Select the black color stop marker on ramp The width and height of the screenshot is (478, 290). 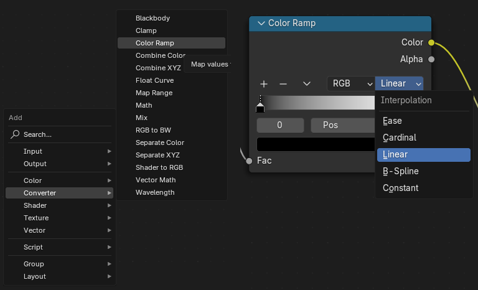click(260, 107)
